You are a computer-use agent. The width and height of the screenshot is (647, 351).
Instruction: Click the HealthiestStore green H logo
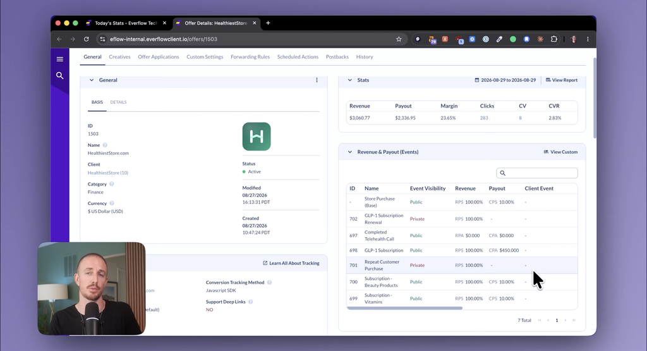[x=257, y=137]
